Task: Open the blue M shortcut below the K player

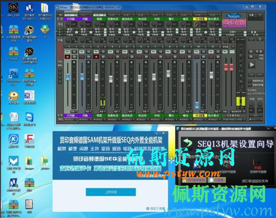Action: (x=13, y=164)
